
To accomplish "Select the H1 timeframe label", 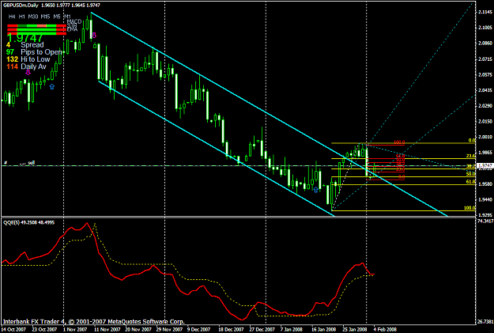I will [21, 17].
